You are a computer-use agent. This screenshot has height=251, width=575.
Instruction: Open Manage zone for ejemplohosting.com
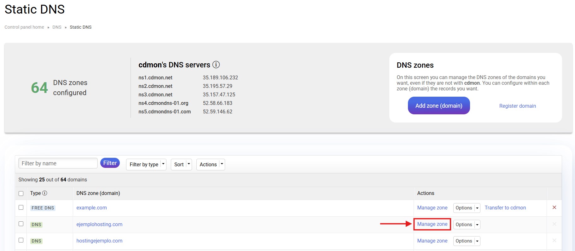[x=432, y=224]
